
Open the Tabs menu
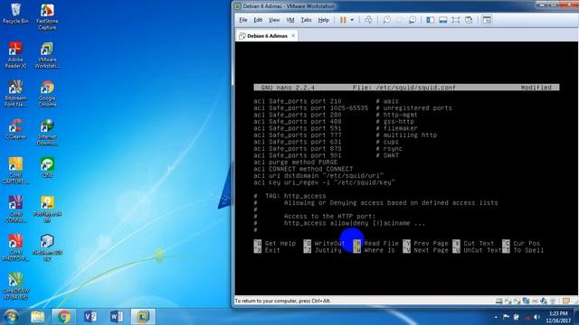click(x=306, y=20)
